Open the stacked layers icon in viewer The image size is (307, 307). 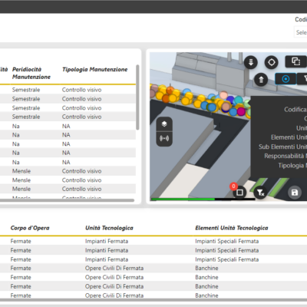tap(164, 124)
